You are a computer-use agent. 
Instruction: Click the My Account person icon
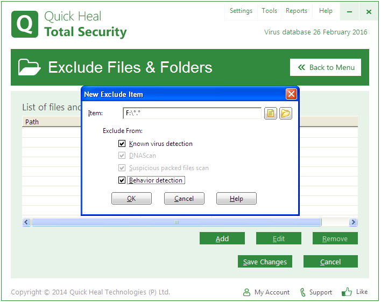pos(246,292)
